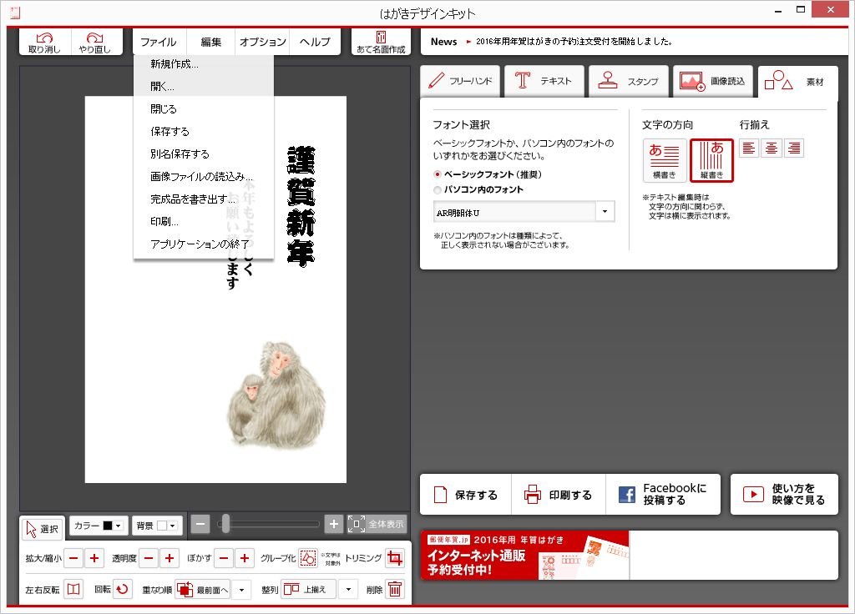The width and height of the screenshot is (855, 614).
Task: Click the 保存する button with page icon
Action: [466, 495]
